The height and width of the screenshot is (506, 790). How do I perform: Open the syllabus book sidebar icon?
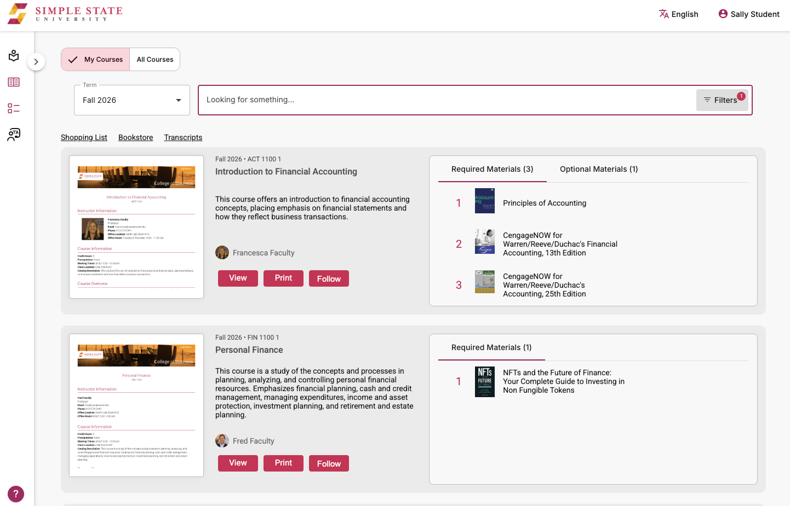[x=14, y=82]
